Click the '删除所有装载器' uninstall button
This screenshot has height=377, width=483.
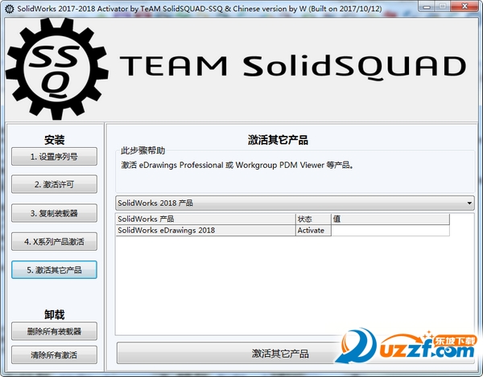(54, 331)
